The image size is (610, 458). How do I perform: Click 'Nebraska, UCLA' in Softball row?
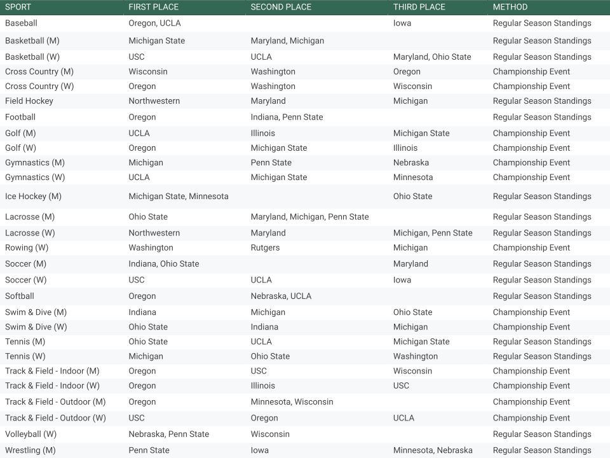[x=281, y=296]
